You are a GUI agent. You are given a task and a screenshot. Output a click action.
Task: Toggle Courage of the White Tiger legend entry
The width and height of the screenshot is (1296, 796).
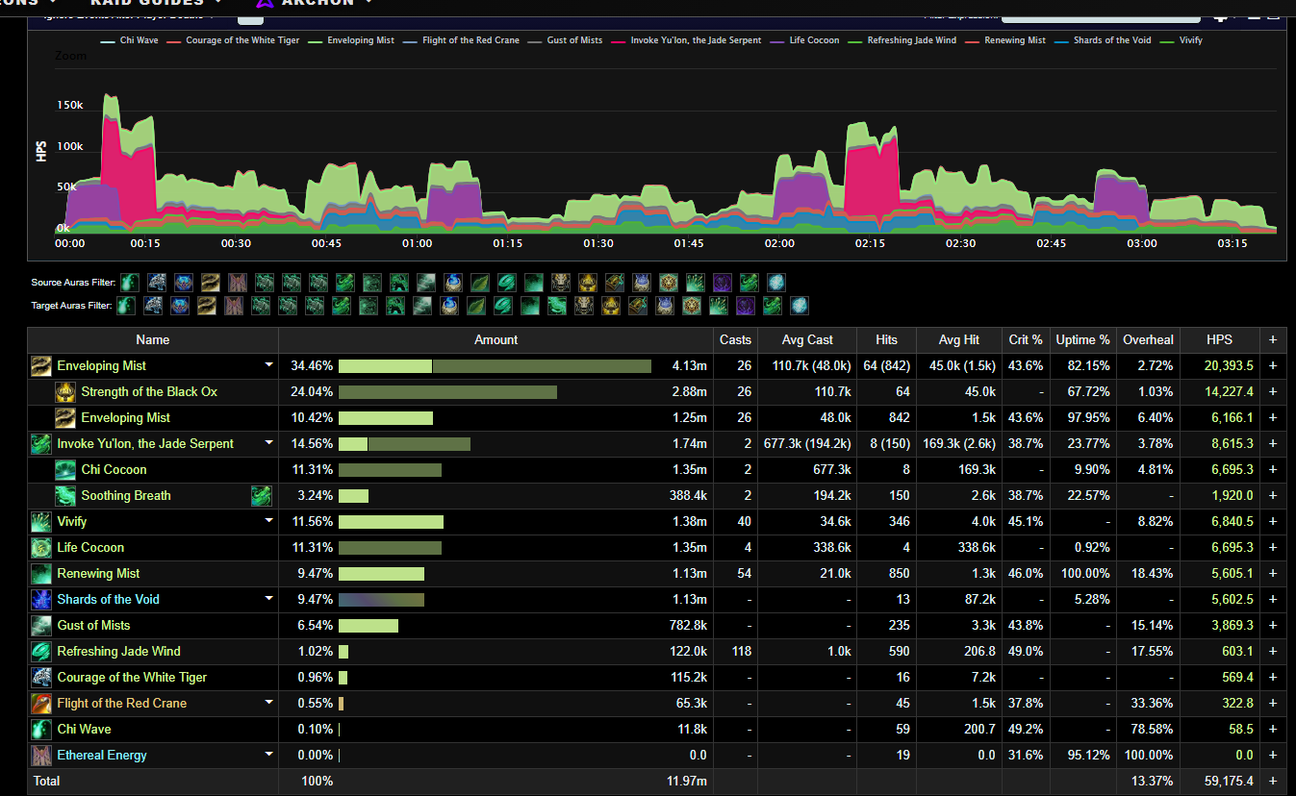[x=232, y=40]
